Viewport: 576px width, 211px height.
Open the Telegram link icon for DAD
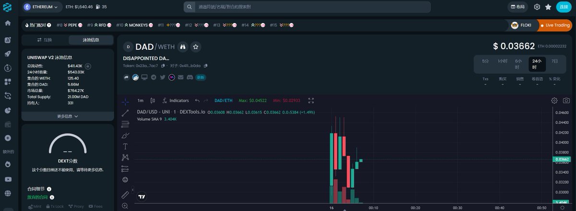[154, 77]
